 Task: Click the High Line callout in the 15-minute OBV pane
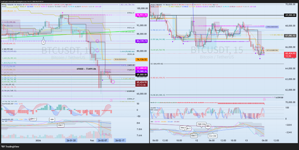click(x=201, y=125)
